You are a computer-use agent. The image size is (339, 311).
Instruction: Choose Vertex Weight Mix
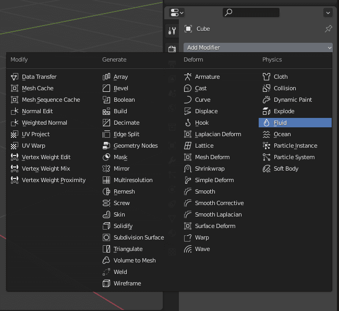coord(41,169)
